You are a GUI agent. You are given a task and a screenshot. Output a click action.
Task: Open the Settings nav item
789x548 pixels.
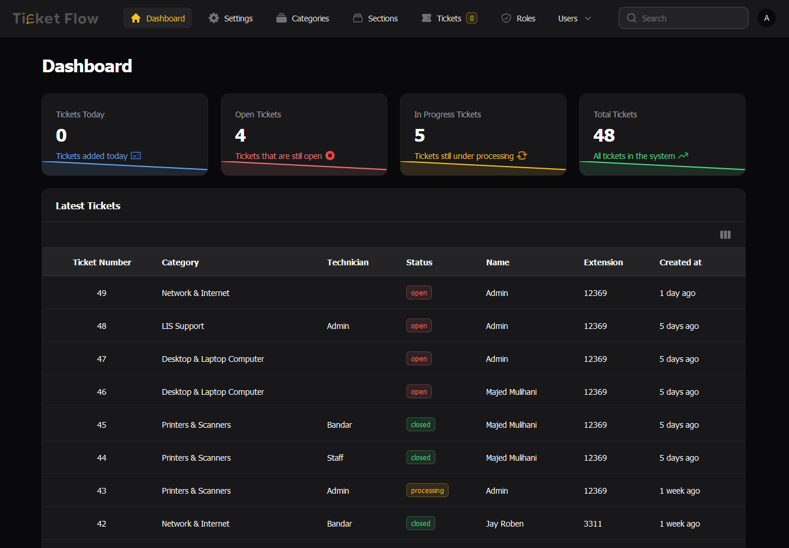(231, 18)
